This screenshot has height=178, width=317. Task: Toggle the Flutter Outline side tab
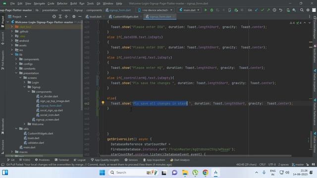(x=315, y=142)
